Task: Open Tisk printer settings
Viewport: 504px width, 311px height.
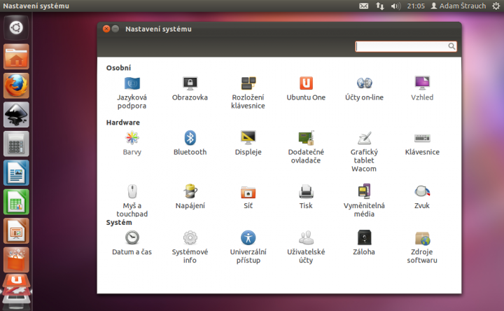Action: pyautogui.click(x=306, y=197)
